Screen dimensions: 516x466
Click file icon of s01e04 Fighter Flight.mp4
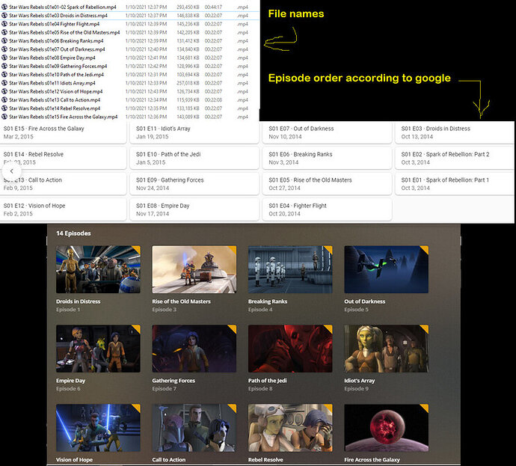point(4,24)
